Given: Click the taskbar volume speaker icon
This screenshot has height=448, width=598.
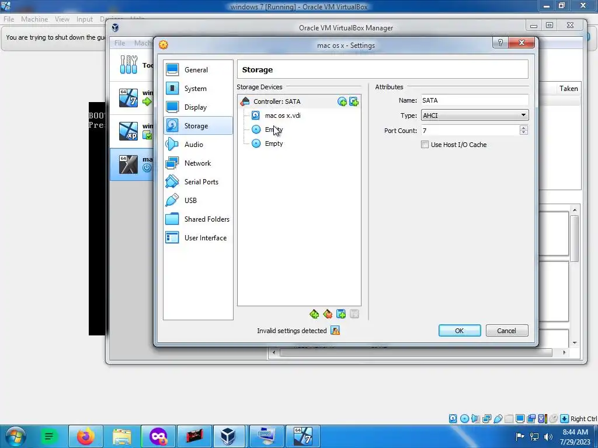Looking at the screenshot, I should (548, 436).
